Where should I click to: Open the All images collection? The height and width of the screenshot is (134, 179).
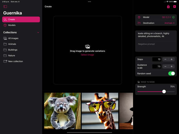pos(21,38)
